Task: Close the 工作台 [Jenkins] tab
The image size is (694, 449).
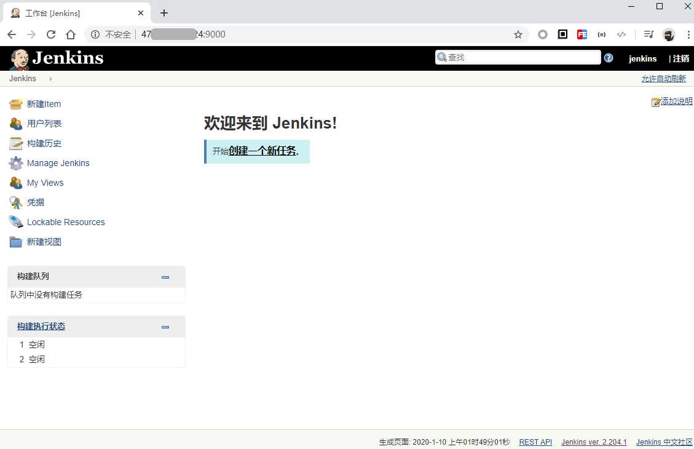Action: click(140, 13)
